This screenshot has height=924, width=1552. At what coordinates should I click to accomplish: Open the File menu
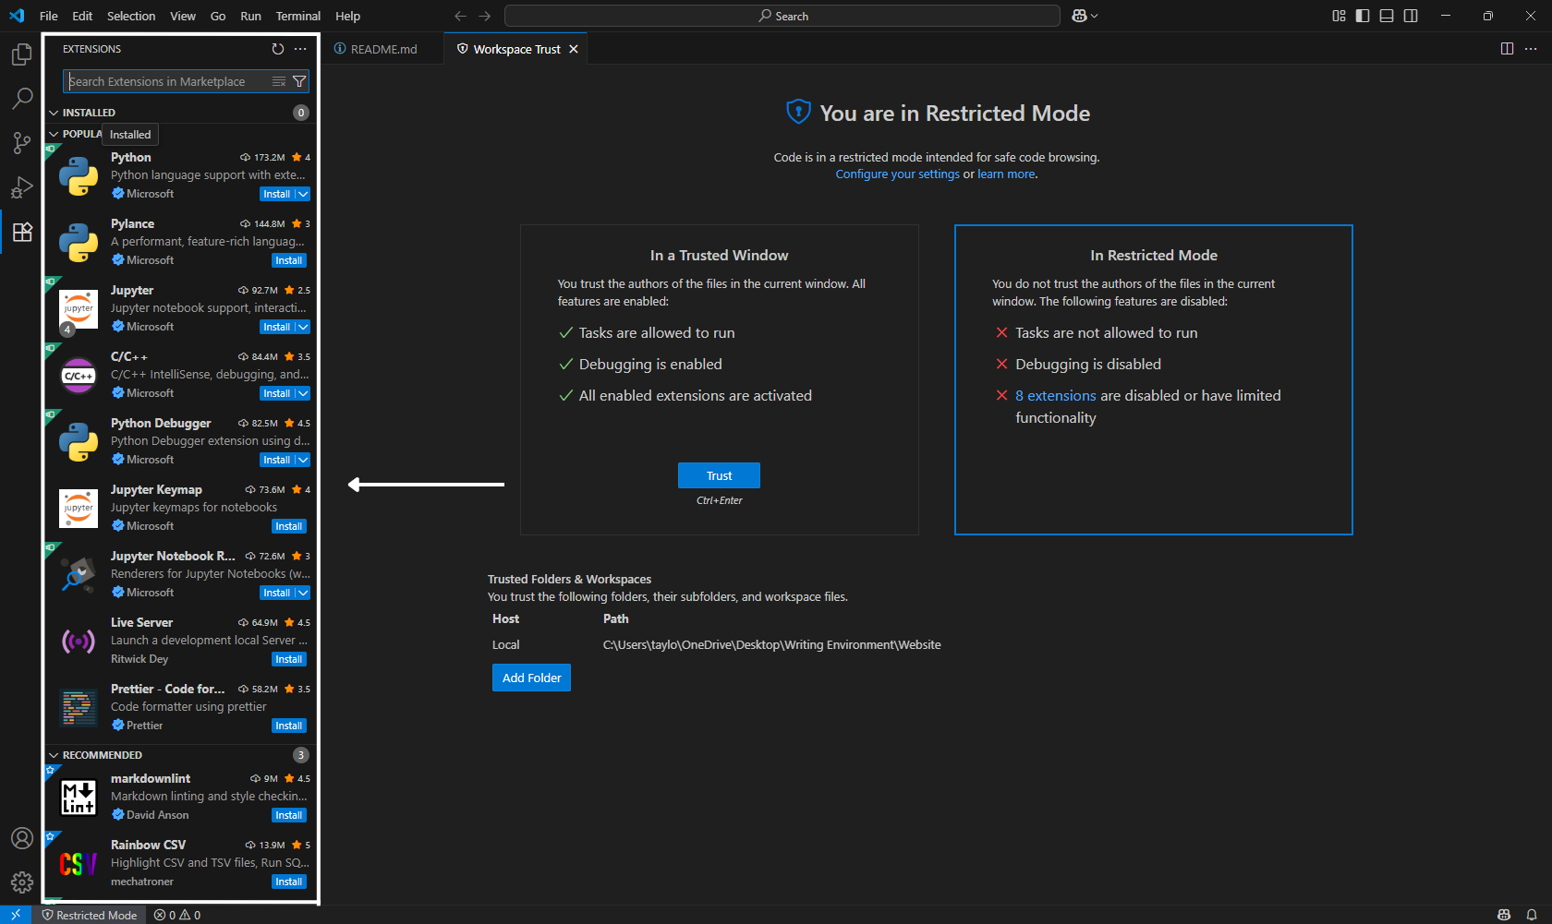click(49, 16)
